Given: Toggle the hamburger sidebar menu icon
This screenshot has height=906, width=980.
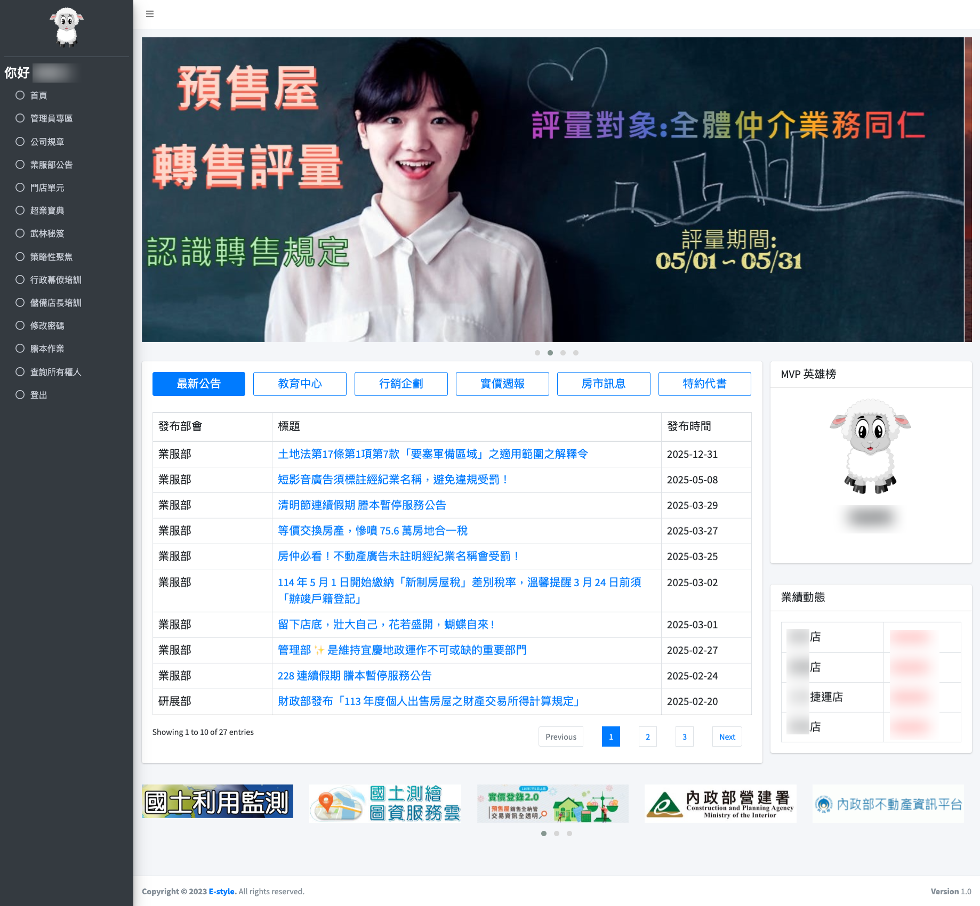Looking at the screenshot, I should (x=150, y=14).
